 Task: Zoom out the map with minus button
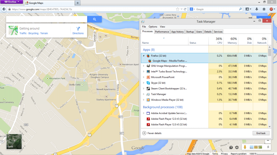coord(268,140)
